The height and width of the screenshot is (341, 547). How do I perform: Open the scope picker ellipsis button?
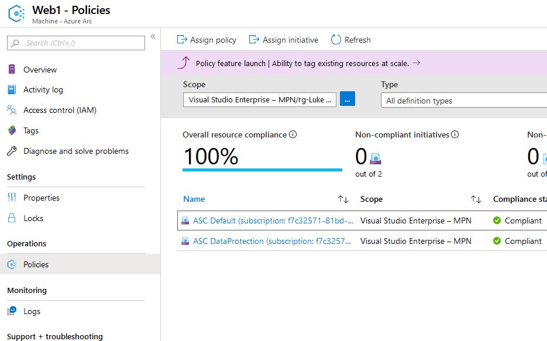click(x=347, y=99)
